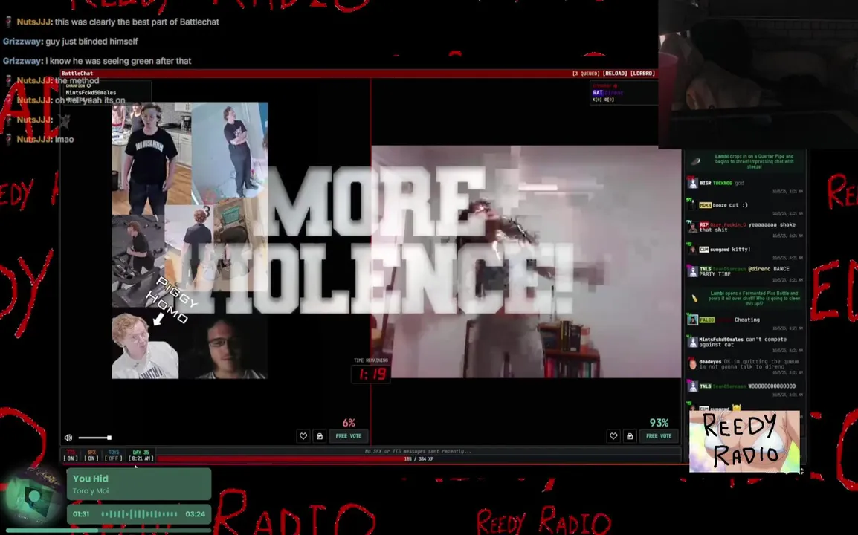Click the FALCO user avatar in chat
858x535 pixels.
[693, 320]
